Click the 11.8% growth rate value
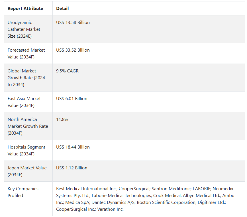247x217 pixels. 62,119
